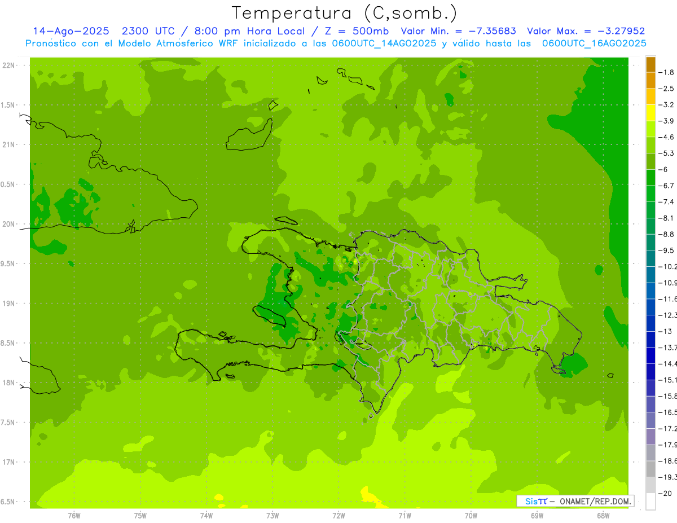Click the '74W' longitude label
The image size is (677, 523).
coord(206,516)
